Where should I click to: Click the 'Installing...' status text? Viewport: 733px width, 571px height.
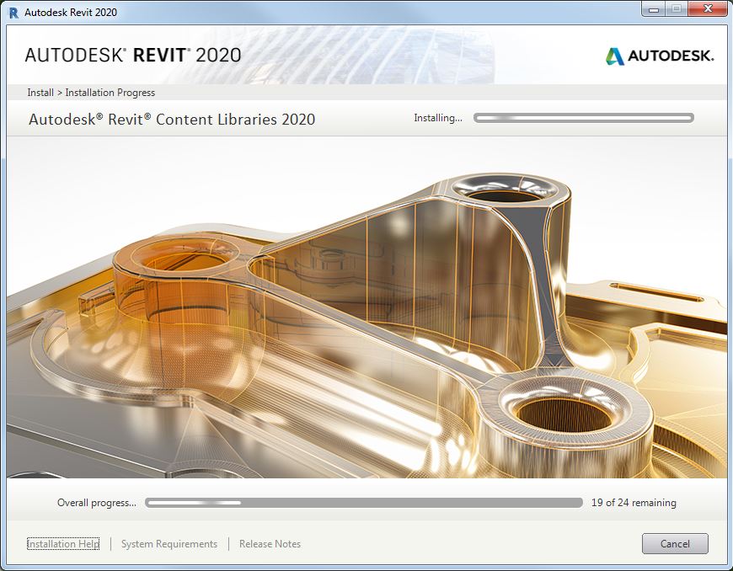438,118
